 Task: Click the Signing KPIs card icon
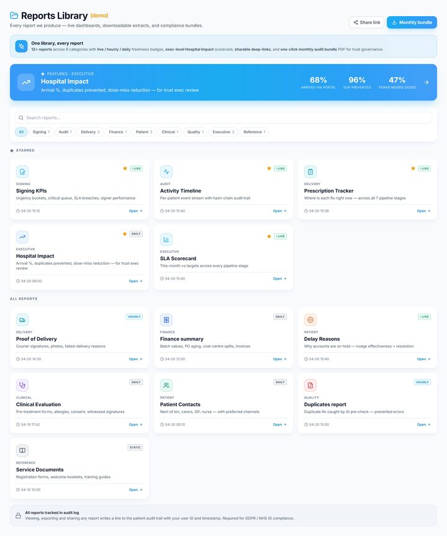(x=22, y=171)
